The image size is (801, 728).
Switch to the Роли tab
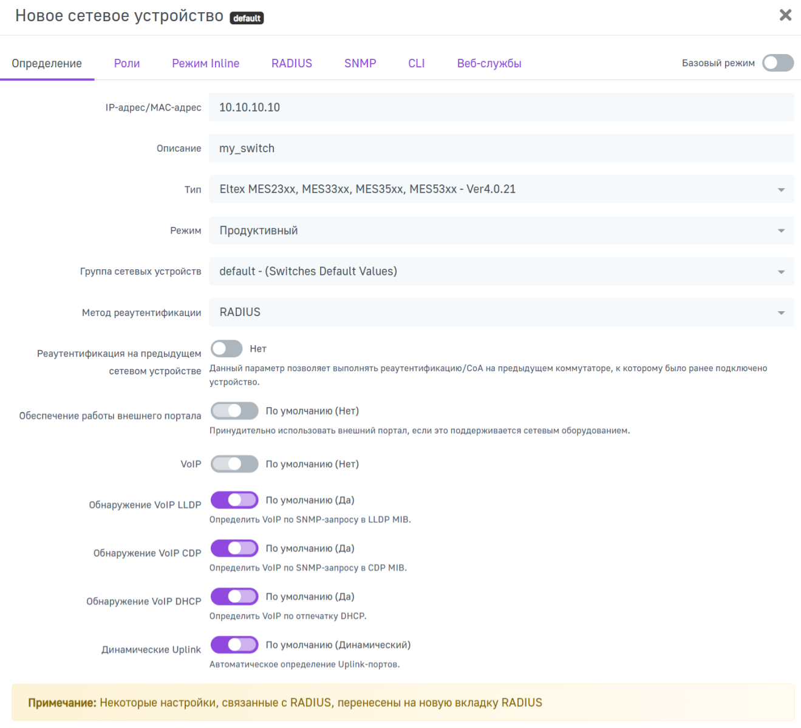[127, 64]
